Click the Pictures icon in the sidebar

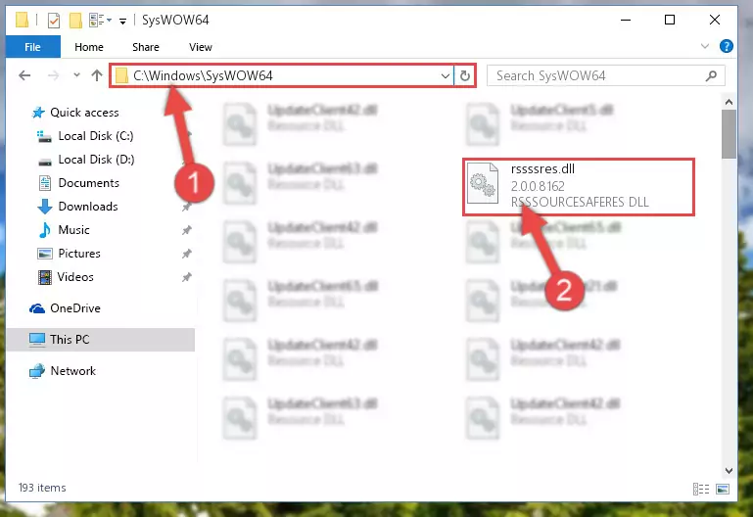click(45, 254)
